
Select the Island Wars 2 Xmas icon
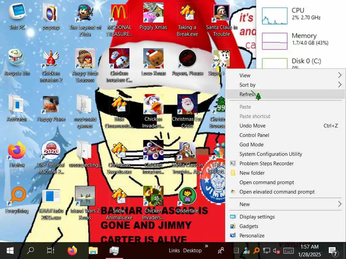(85, 203)
